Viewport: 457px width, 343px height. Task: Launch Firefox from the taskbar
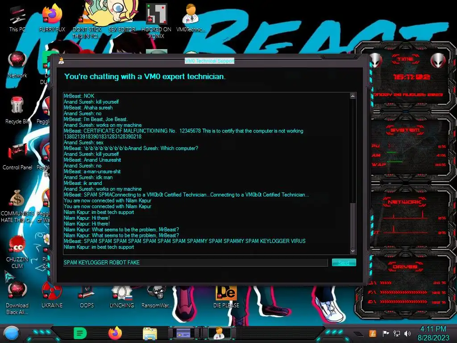click(x=115, y=333)
